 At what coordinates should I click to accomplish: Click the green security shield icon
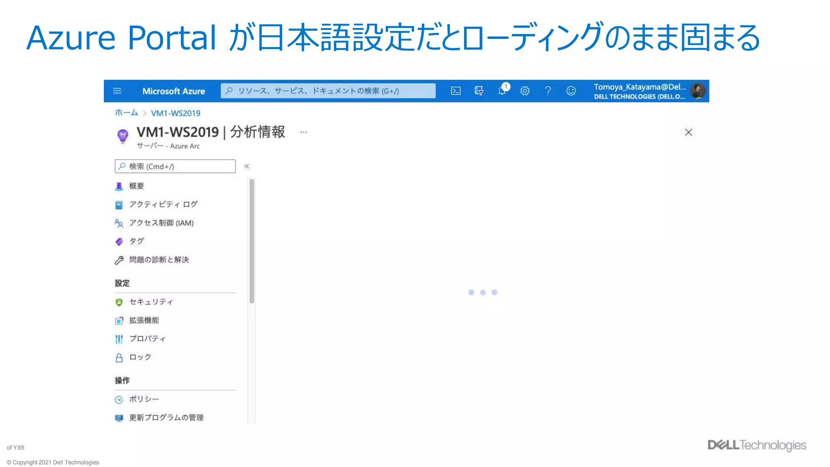coord(119,302)
